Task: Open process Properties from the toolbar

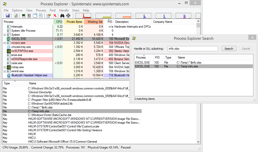Action: click(x=49, y=16)
